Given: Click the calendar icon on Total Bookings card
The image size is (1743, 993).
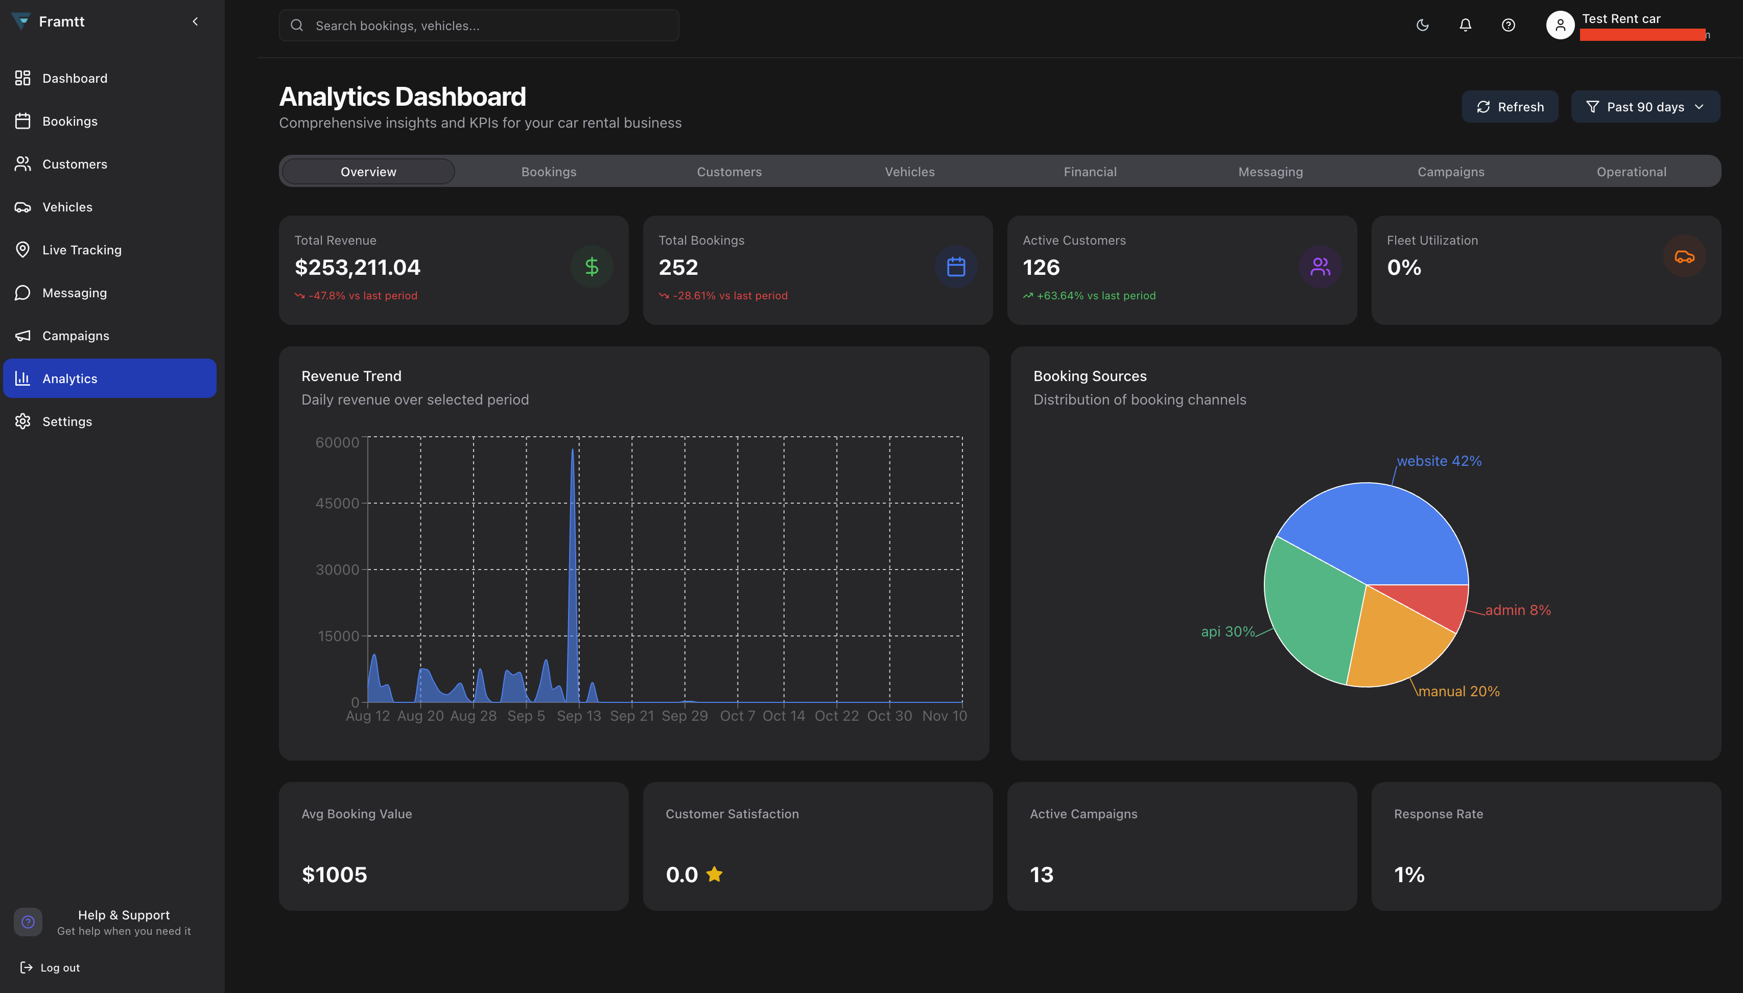Looking at the screenshot, I should [x=955, y=266].
